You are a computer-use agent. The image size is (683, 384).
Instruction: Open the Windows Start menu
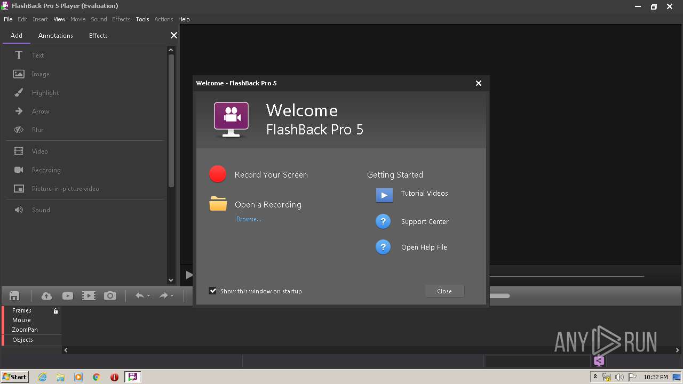(x=14, y=377)
